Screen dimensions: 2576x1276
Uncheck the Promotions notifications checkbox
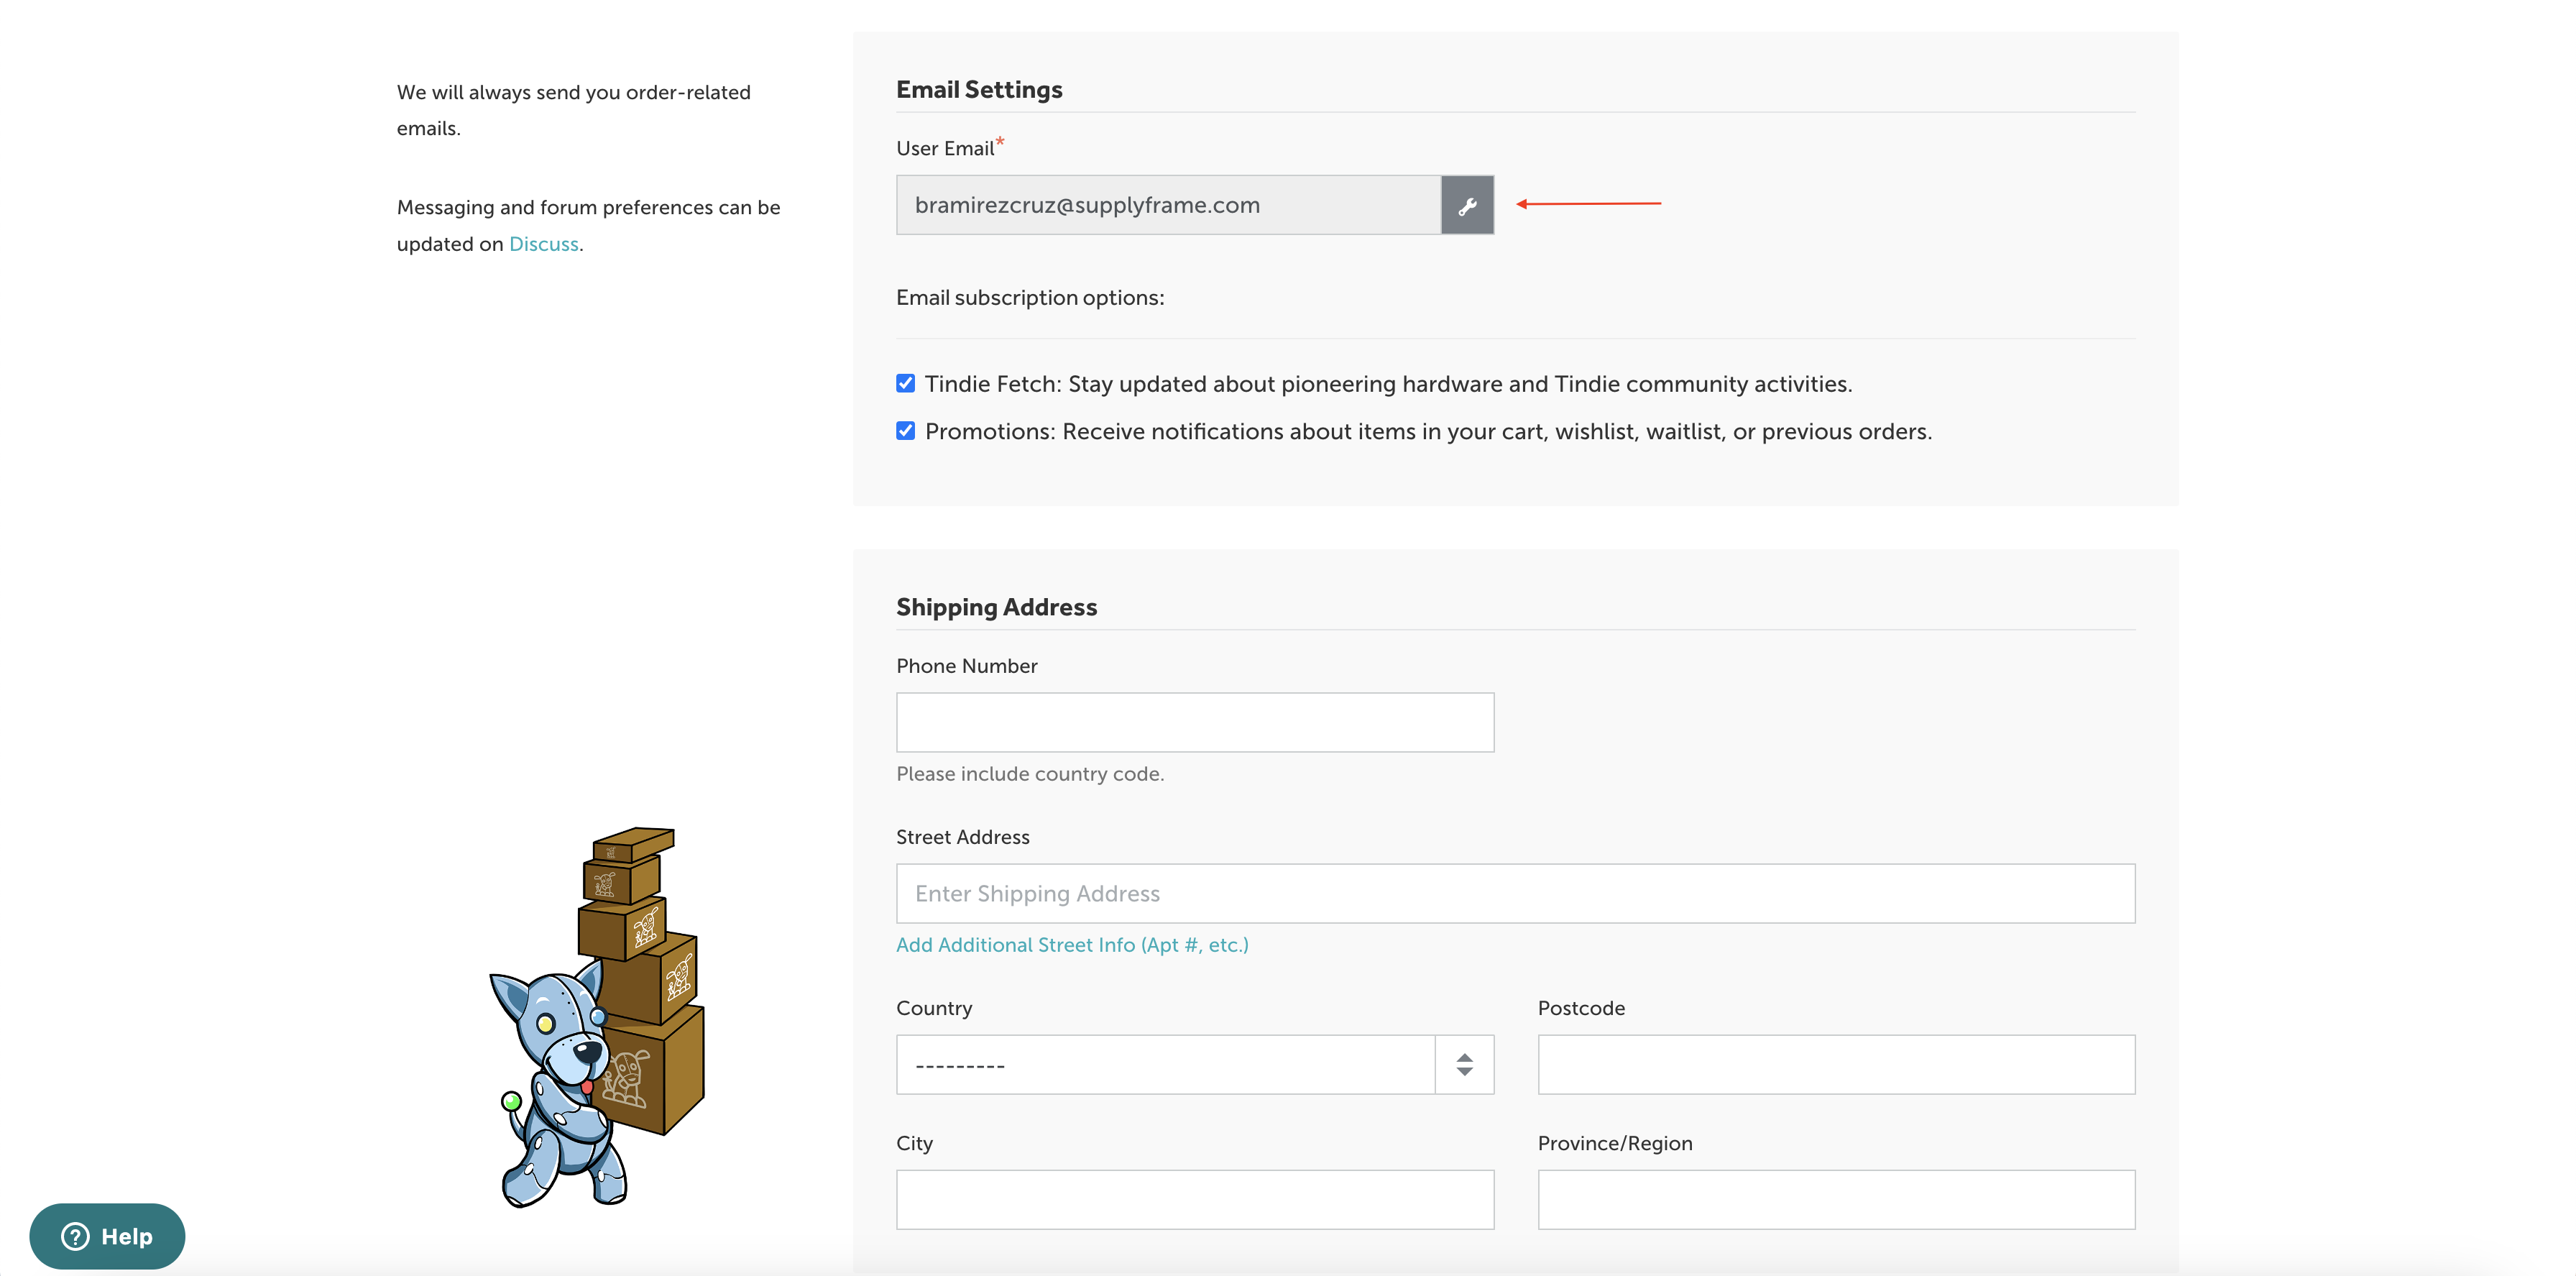click(906, 431)
